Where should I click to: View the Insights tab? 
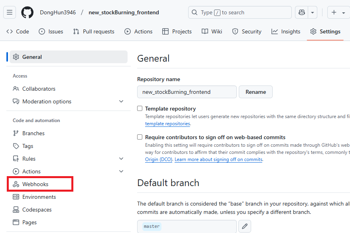pyautogui.click(x=286, y=31)
